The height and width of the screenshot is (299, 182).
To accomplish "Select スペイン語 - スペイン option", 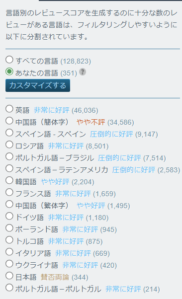I will 9,133.
